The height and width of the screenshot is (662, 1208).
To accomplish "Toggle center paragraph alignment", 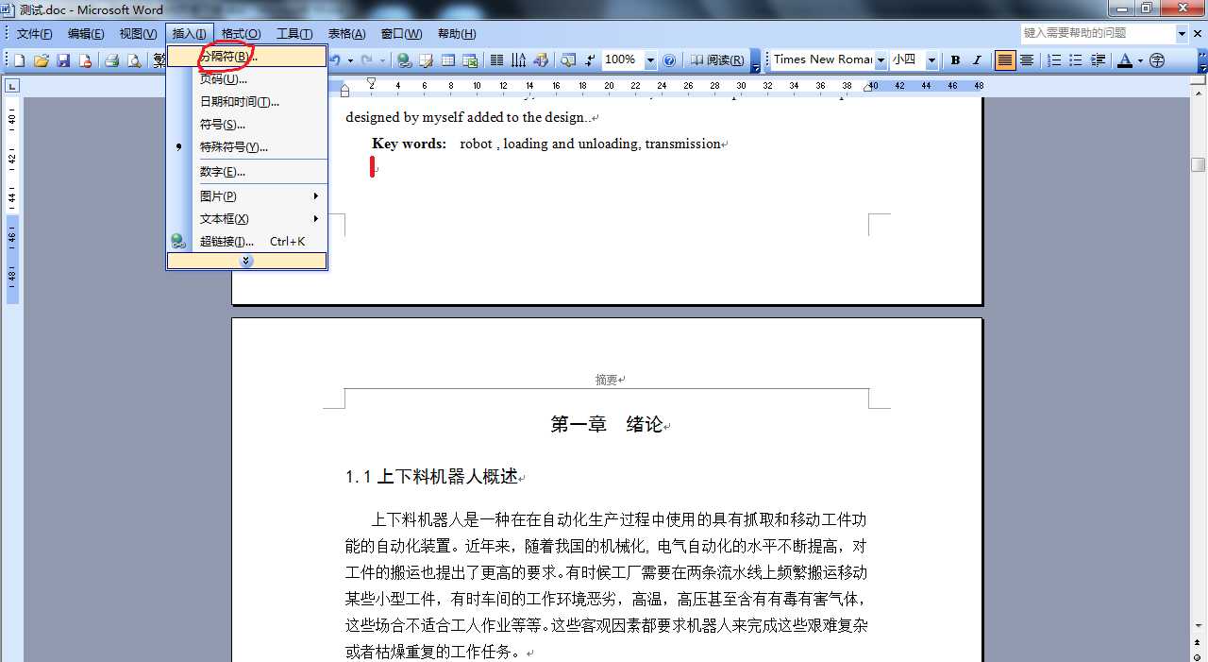I will point(1027,60).
